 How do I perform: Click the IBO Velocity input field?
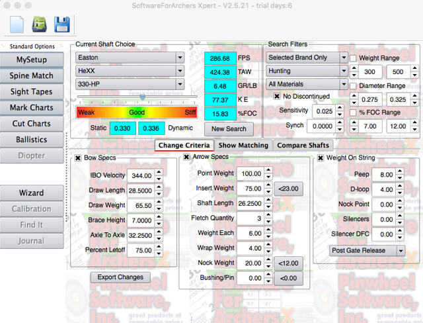(141, 175)
